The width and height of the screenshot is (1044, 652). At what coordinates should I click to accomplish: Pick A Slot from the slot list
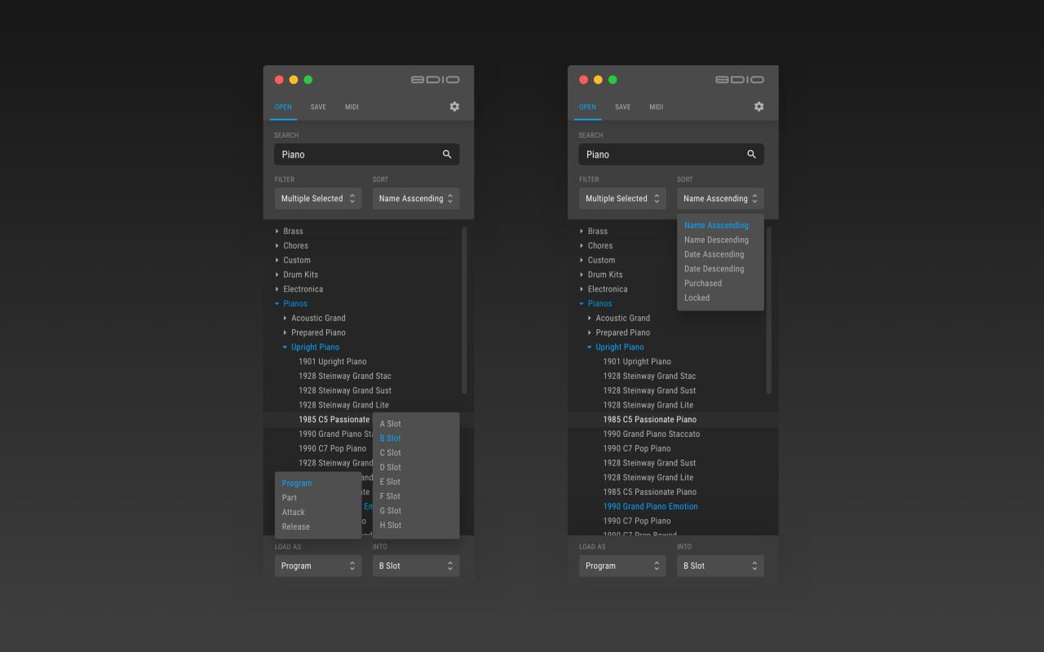[x=391, y=424]
